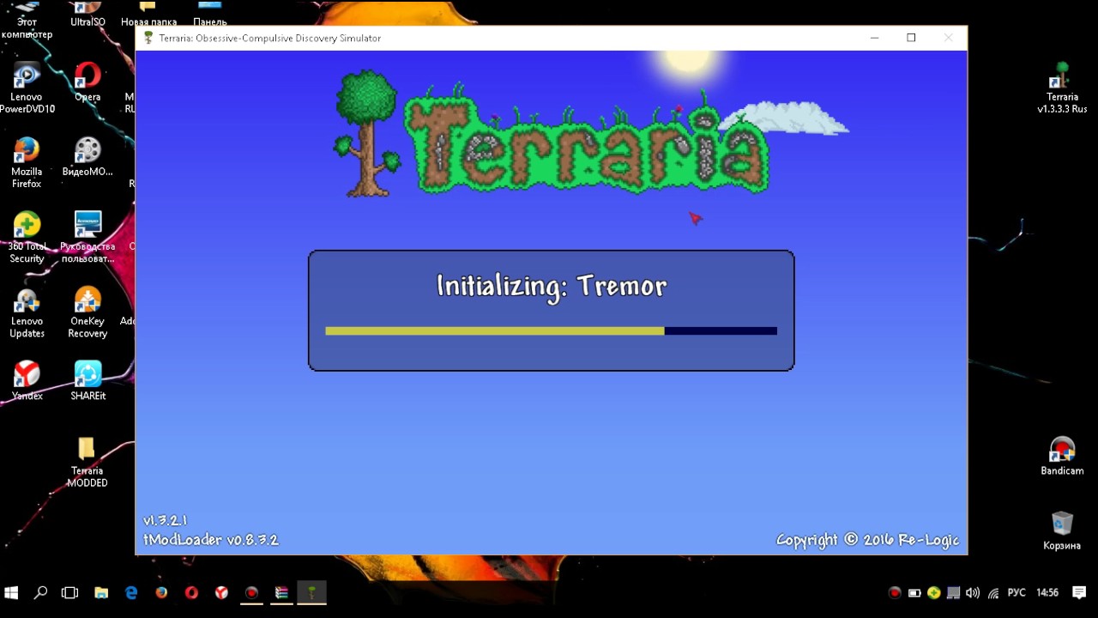
Task: Open File Explorer from the taskbar
Action: pos(101,592)
